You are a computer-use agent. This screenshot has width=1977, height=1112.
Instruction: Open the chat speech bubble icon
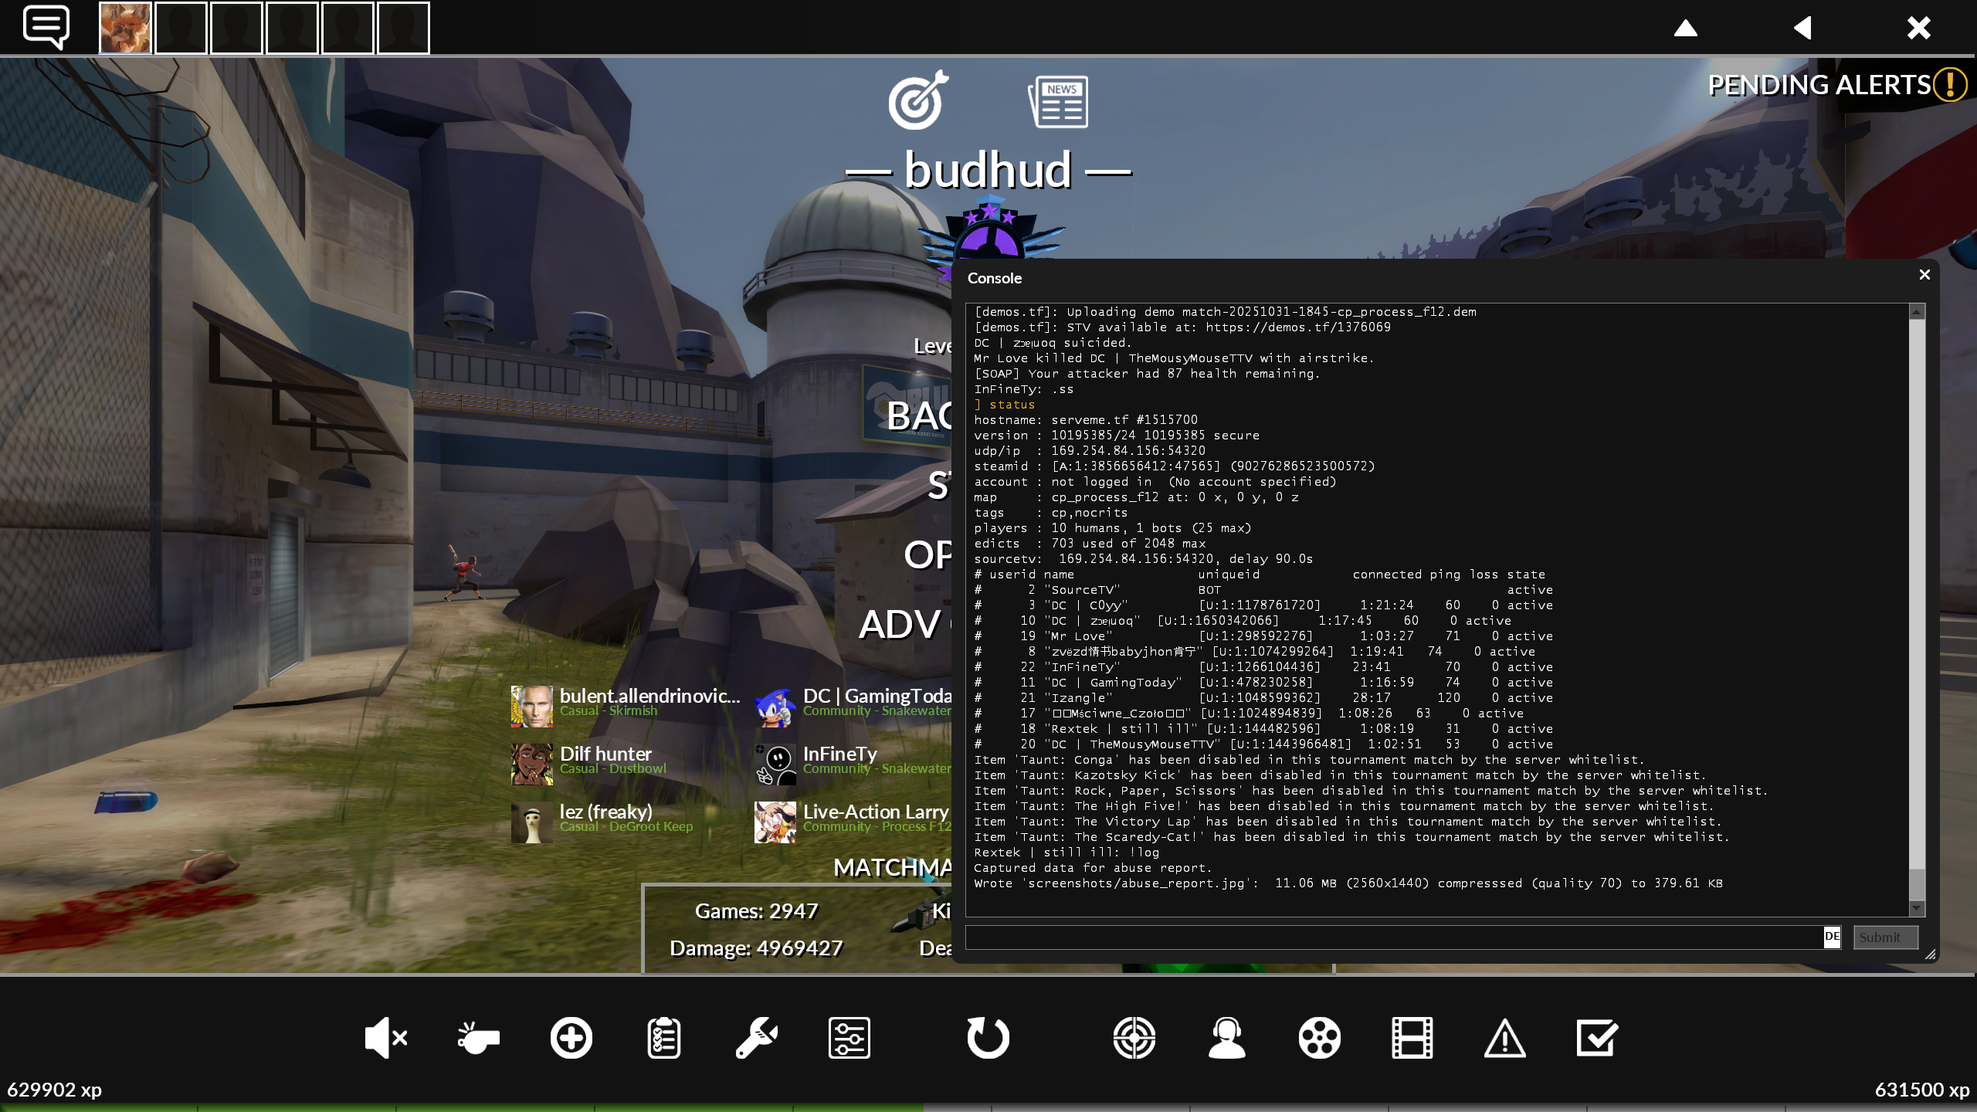pyautogui.click(x=46, y=27)
